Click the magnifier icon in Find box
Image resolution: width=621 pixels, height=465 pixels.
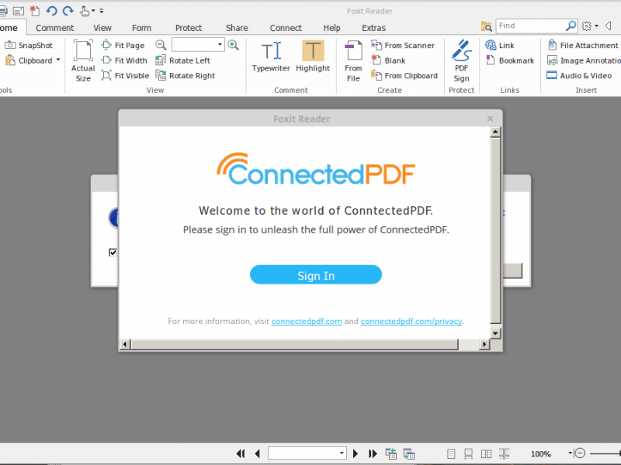pos(571,26)
